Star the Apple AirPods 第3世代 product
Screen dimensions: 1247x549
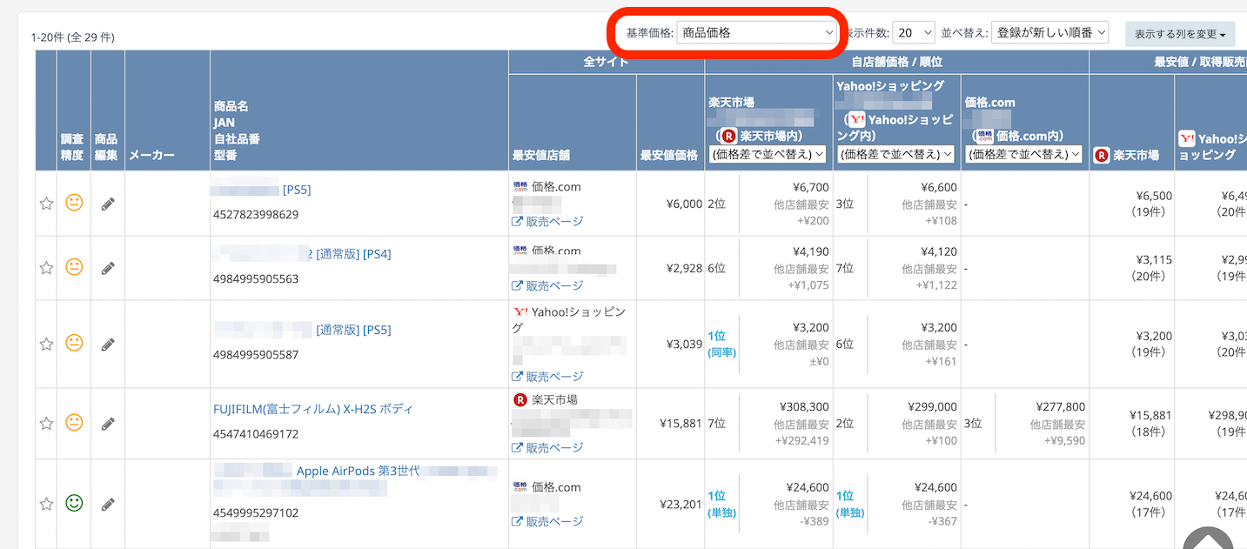[x=46, y=504]
